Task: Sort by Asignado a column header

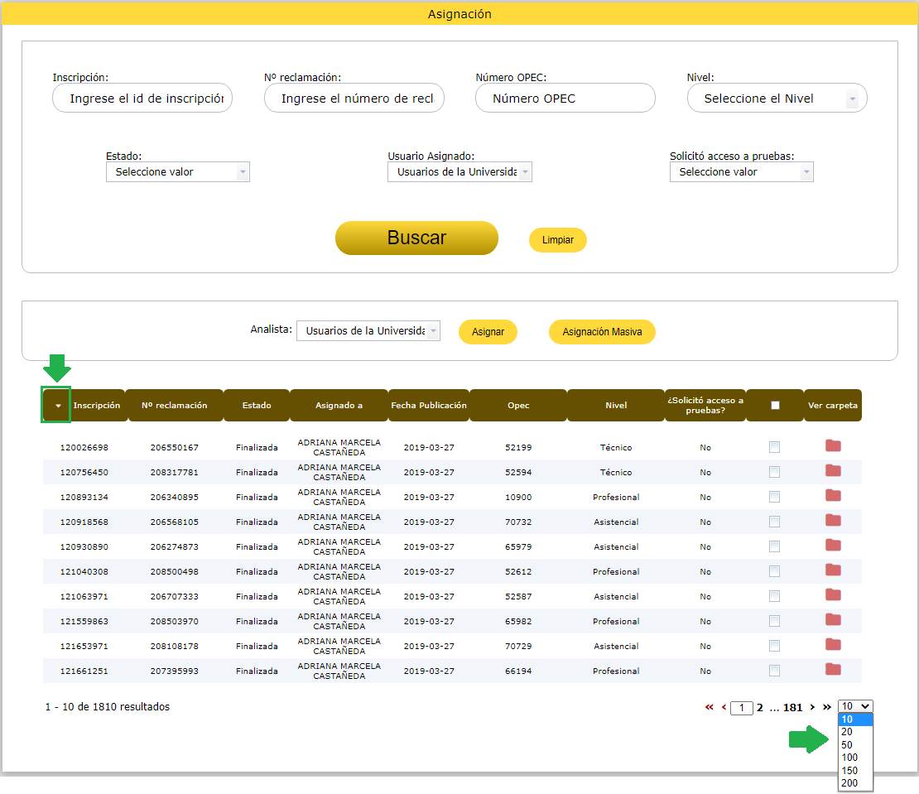Action: point(339,406)
